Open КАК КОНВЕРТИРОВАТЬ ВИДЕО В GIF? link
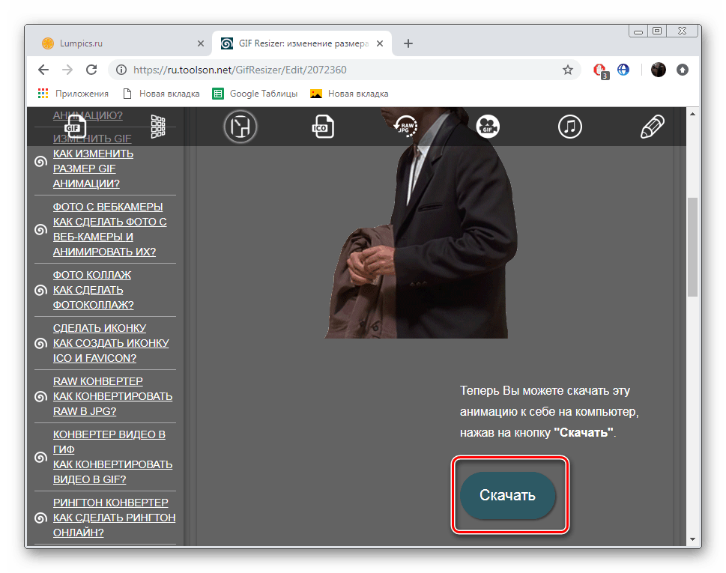Image resolution: width=726 pixels, height=573 pixels. pos(112,472)
